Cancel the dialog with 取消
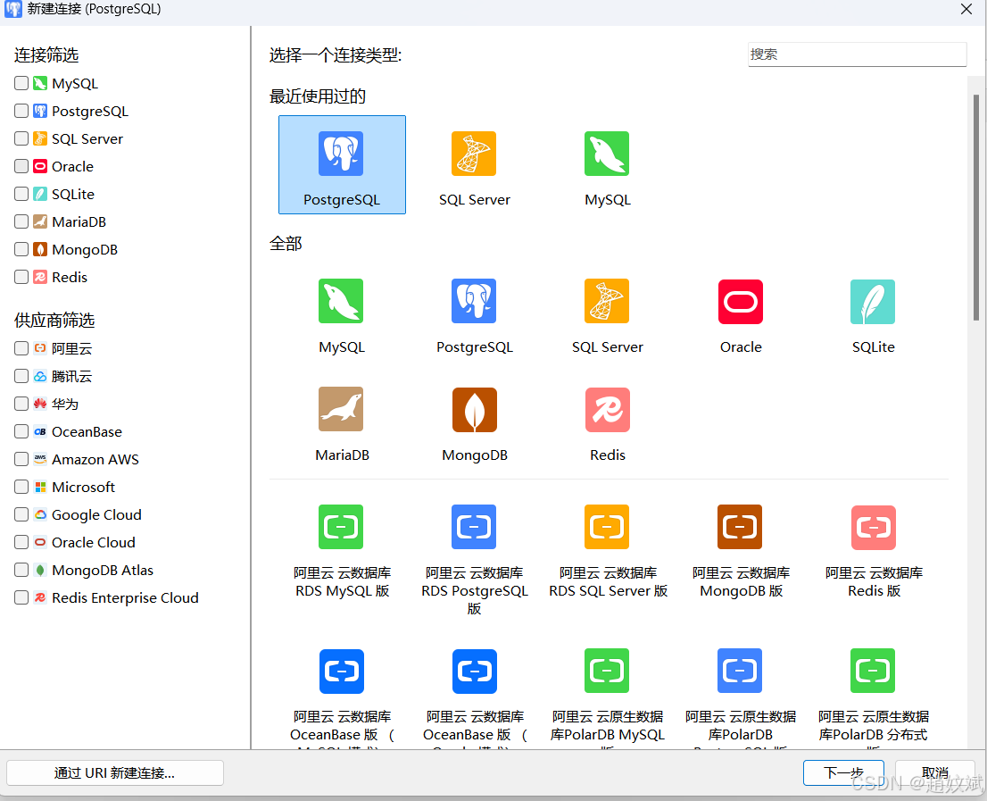This screenshot has width=987, height=801. [x=934, y=772]
